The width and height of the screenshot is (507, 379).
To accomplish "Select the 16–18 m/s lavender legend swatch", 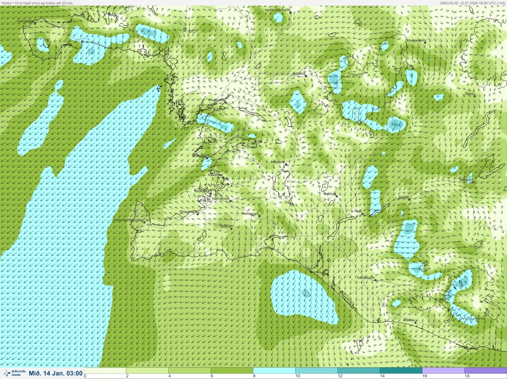I will [x=443, y=371].
